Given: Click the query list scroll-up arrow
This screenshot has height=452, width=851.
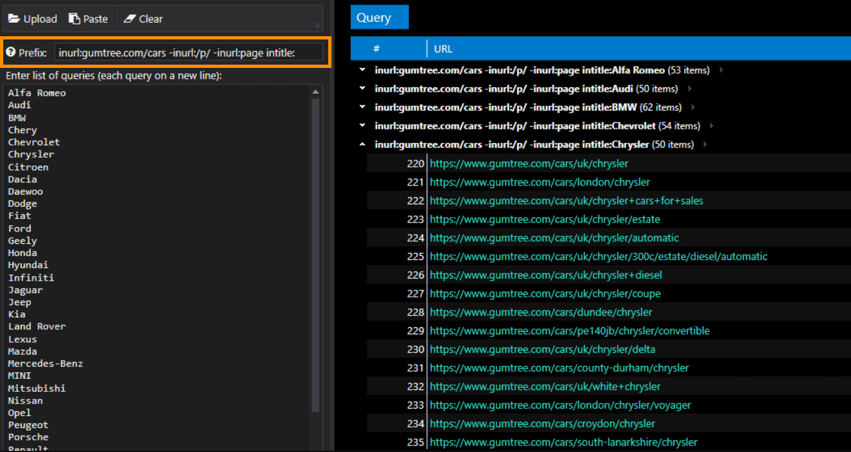Looking at the screenshot, I should coord(316,91).
